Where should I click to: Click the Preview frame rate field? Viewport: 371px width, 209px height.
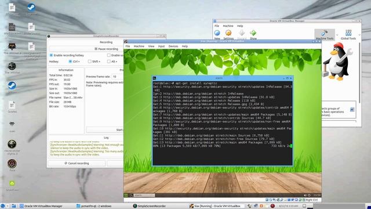click(x=118, y=77)
